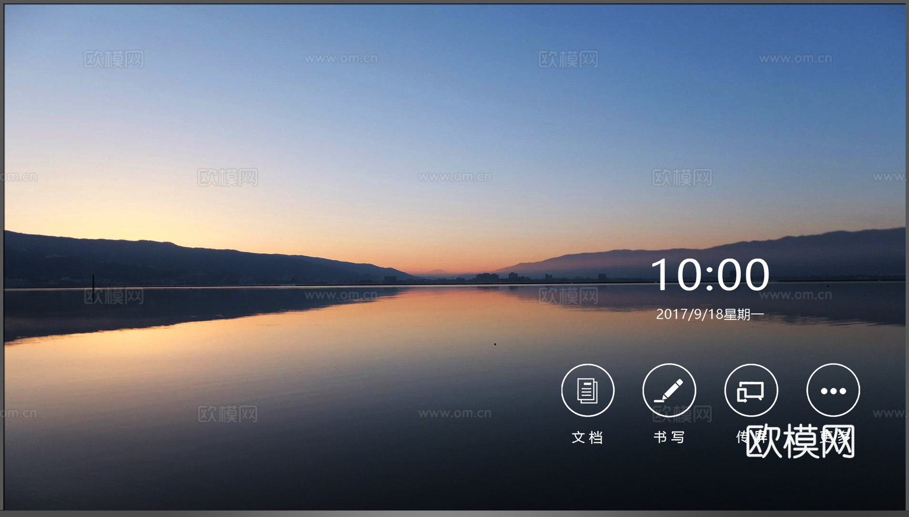Click the 文档 text label
Screen dimensions: 909x517
pyautogui.click(x=587, y=437)
